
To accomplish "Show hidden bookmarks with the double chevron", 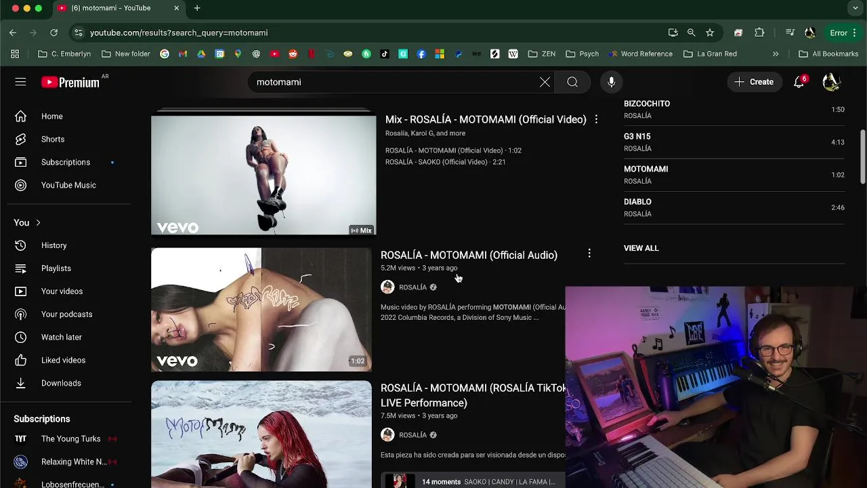I will coord(776,54).
